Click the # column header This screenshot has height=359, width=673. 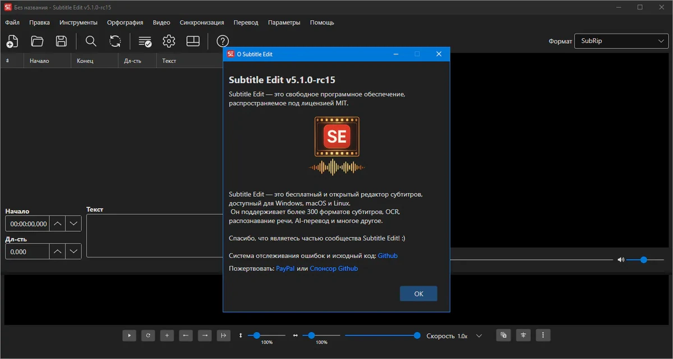coord(12,61)
